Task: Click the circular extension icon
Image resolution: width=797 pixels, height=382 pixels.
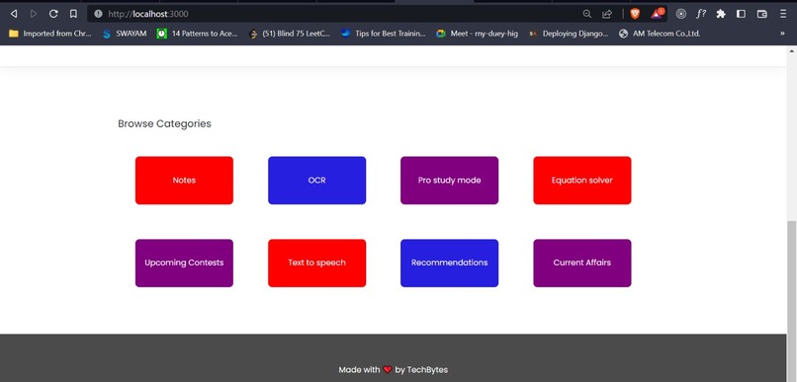Action: pyautogui.click(x=681, y=14)
